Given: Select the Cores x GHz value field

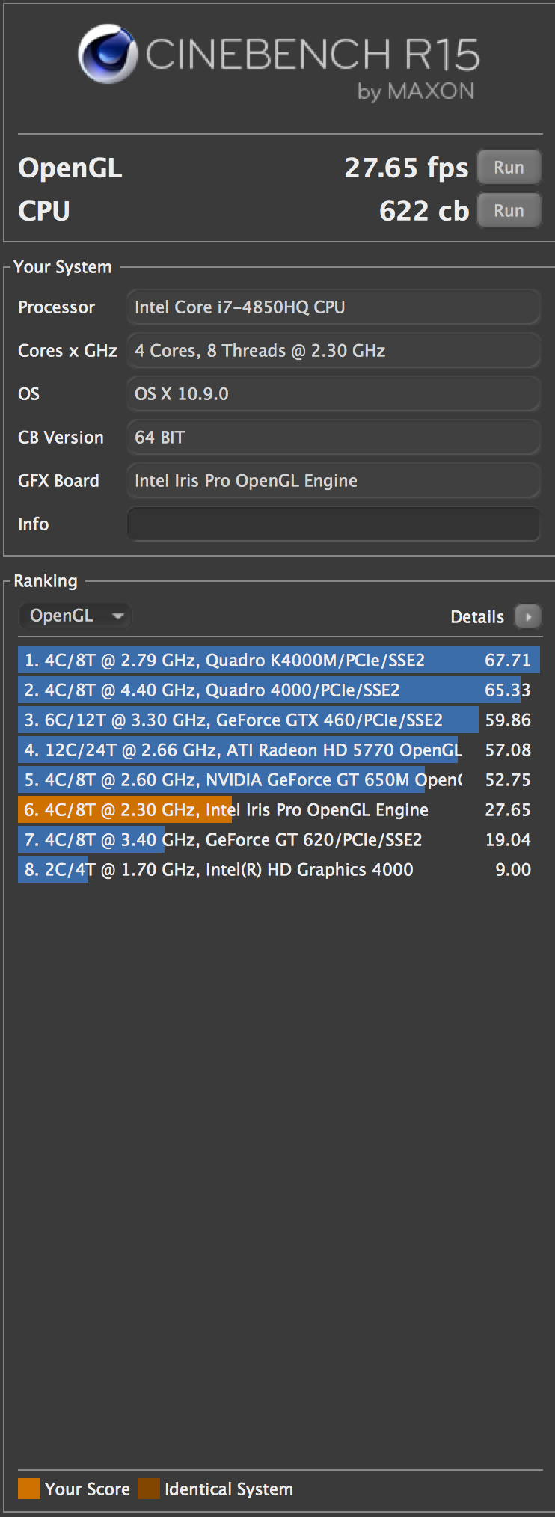Looking at the screenshot, I should click(334, 350).
